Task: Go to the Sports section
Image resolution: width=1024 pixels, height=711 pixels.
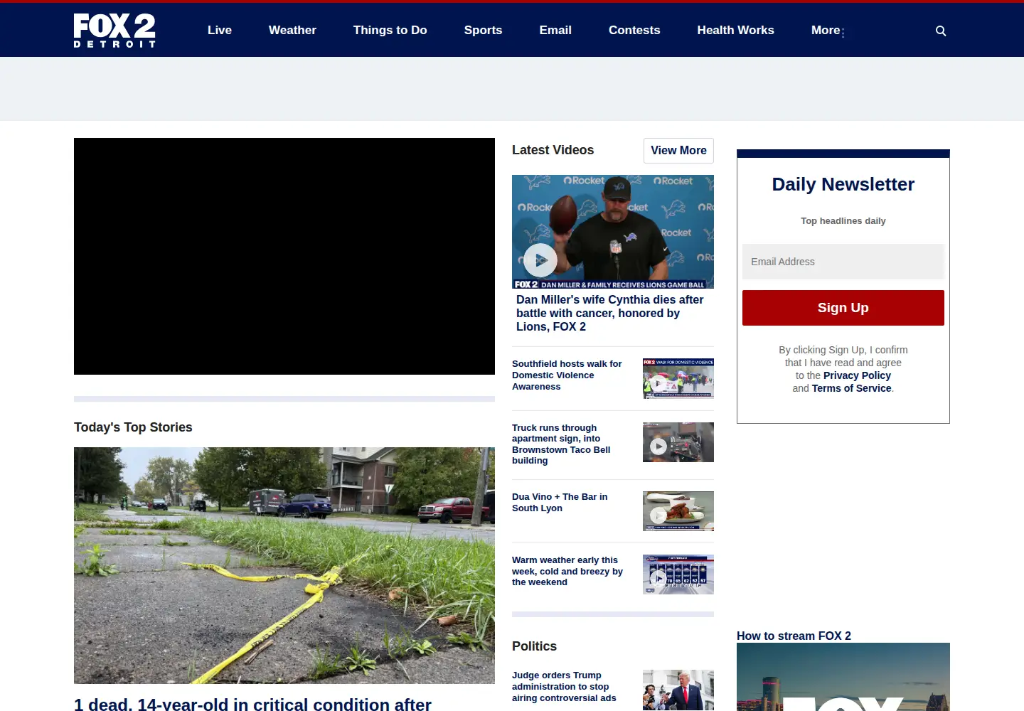Action: 483,30
